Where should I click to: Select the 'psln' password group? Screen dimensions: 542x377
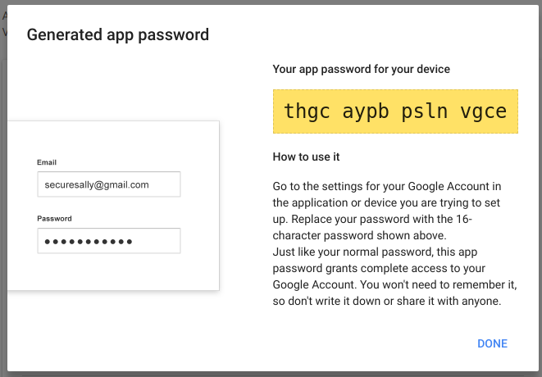click(425, 111)
